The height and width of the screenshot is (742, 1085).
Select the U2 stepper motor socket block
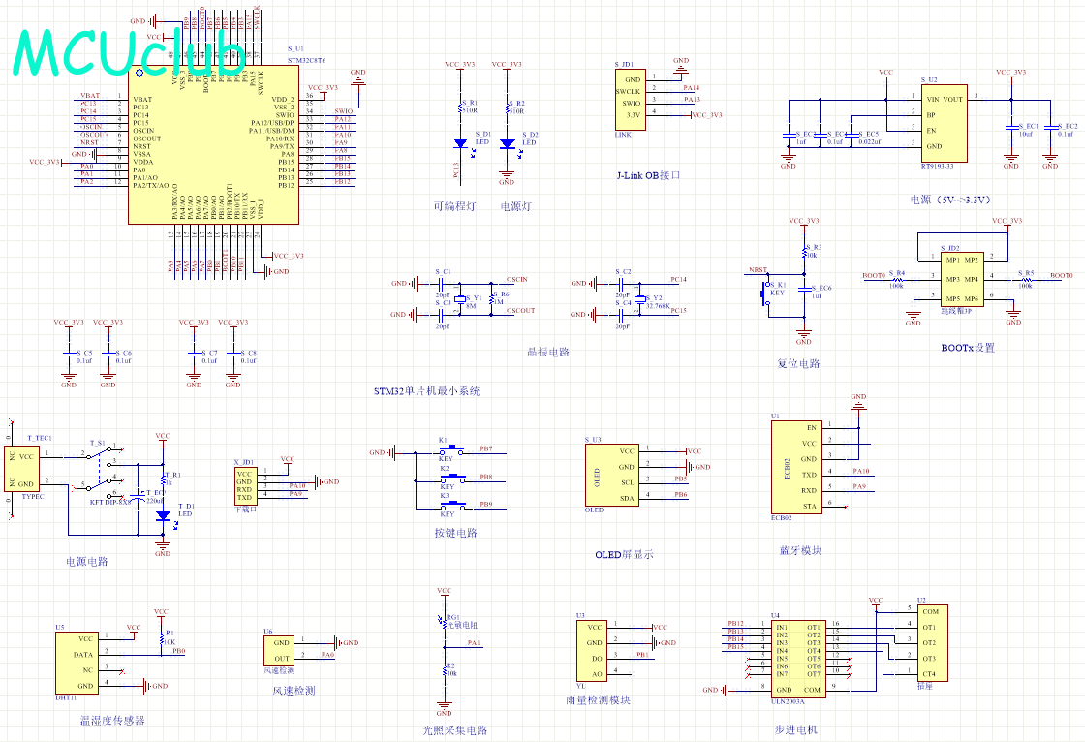(932, 643)
